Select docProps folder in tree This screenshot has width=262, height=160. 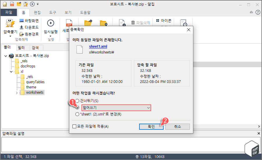click(x=28, y=66)
